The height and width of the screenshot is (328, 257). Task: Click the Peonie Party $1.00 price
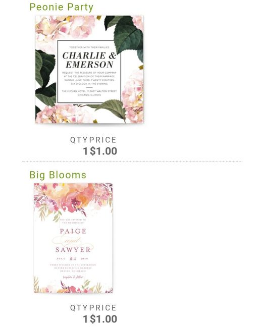[104, 151]
